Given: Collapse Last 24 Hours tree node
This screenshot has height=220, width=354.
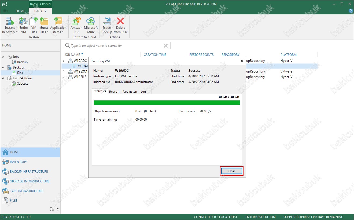Looking at the screenshot, I should [3, 78].
